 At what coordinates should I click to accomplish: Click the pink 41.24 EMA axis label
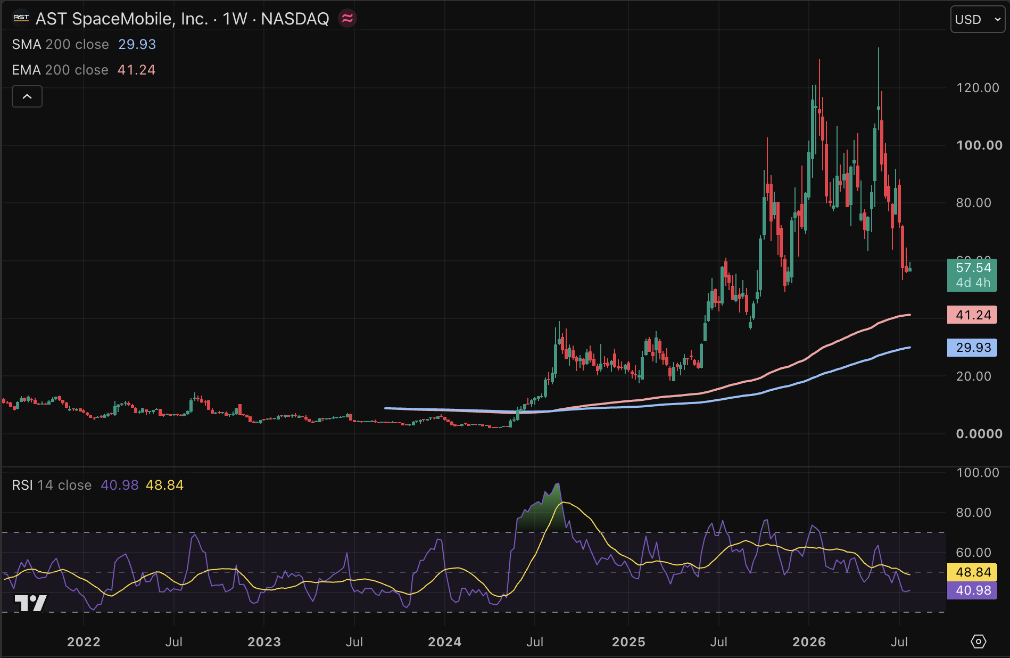pyautogui.click(x=972, y=315)
